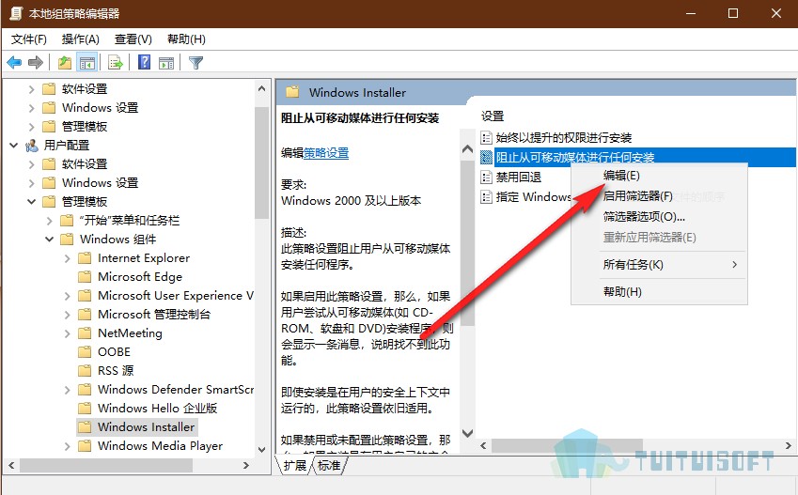
Task: Click the 设置 column header
Action: pos(493,116)
